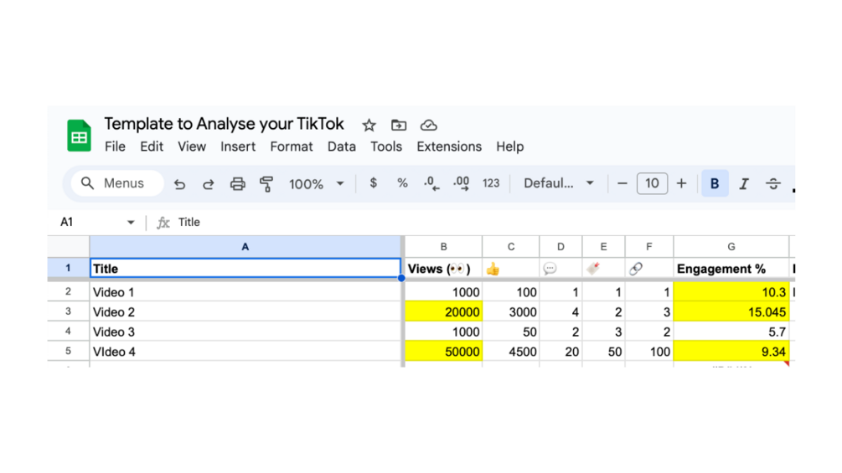Check cloud save status icon
This screenshot has width=842, height=473.
(428, 125)
